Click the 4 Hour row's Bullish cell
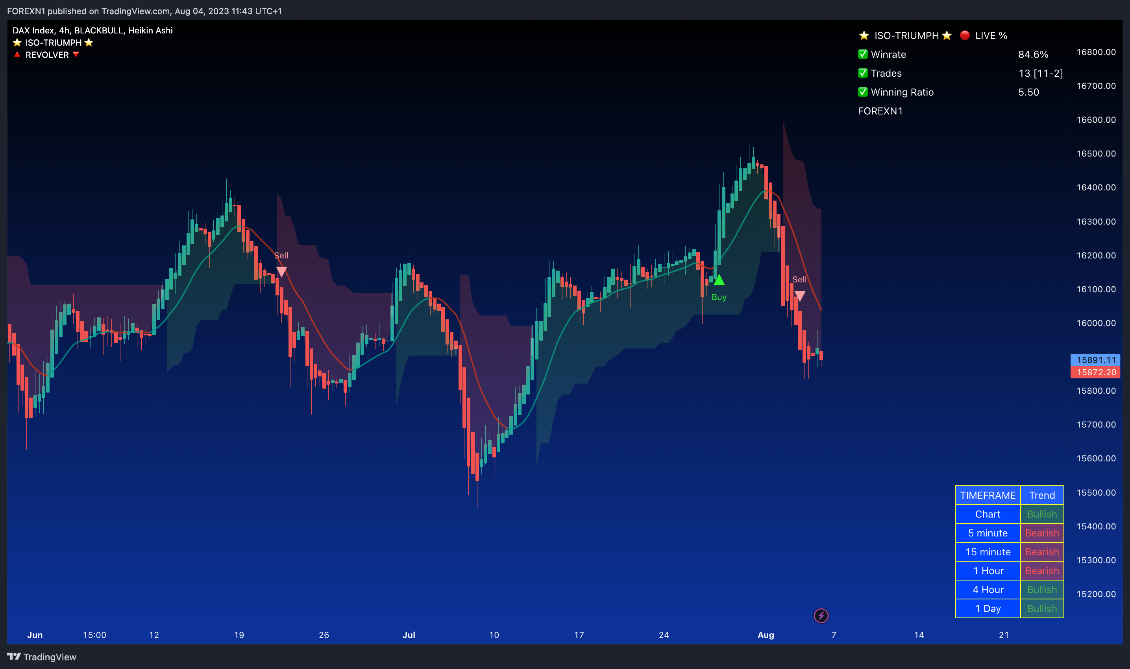Viewport: 1130px width, 669px height. (x=1042, y=590)
